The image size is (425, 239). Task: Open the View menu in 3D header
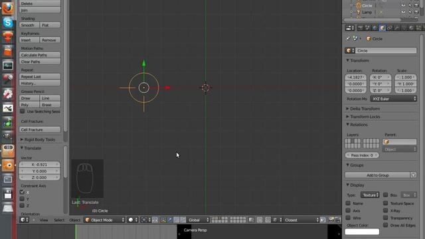(x=44, y=220)
